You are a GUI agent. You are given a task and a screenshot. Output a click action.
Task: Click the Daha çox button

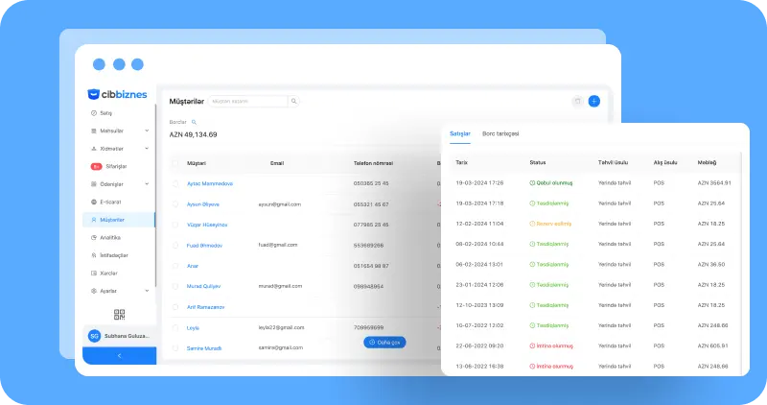point(385,342)
